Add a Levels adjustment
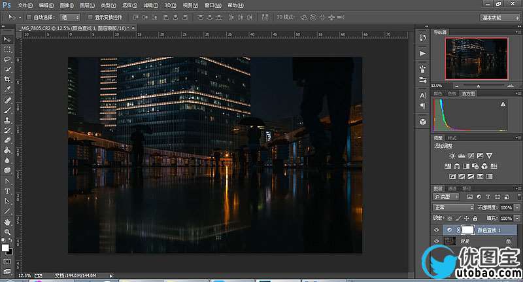The image size is (523, 282). [462, 156]
